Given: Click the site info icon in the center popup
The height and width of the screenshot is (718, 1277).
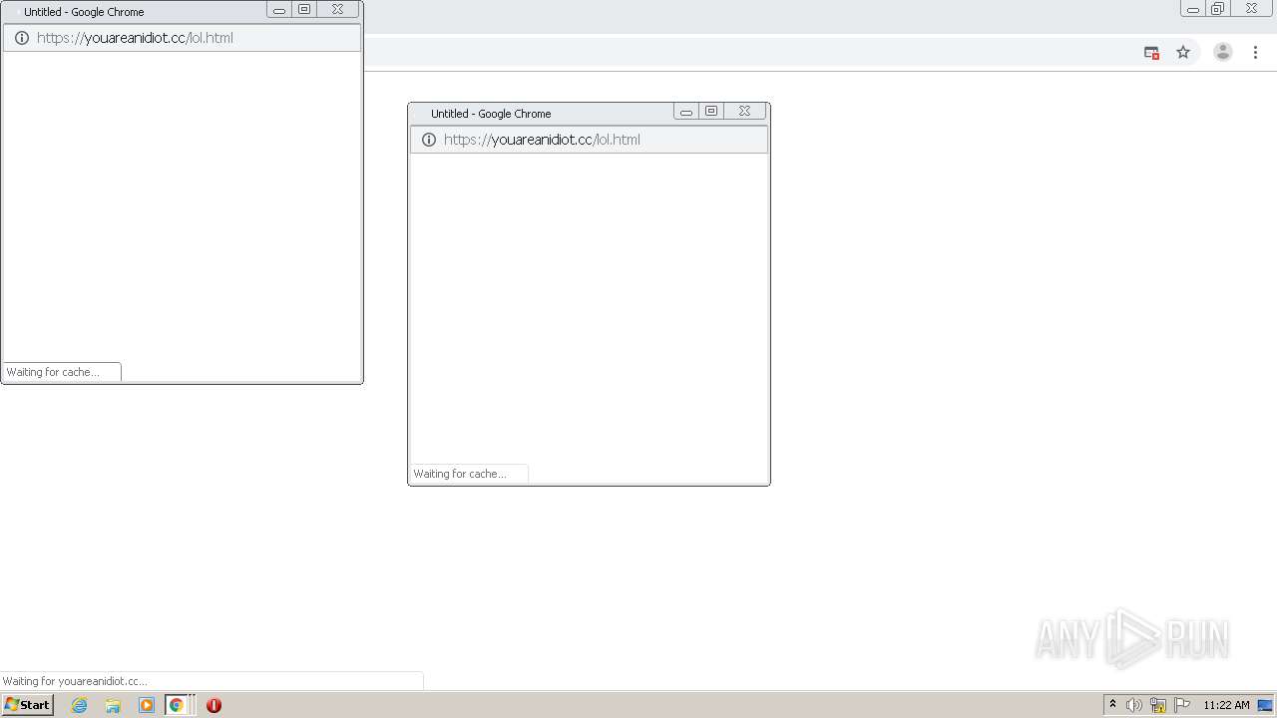Looking at the screenshot, I should coord(429,140).
